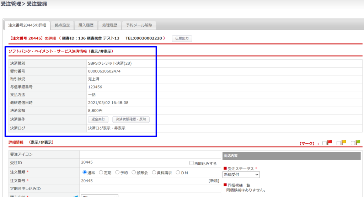Image resolution: width=364 pixels, height=197 pixels.
Task: Click the 伝票出力 button
Action: (x=182, y=38)
